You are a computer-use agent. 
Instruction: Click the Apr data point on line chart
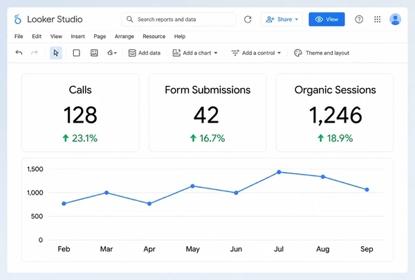149,204
